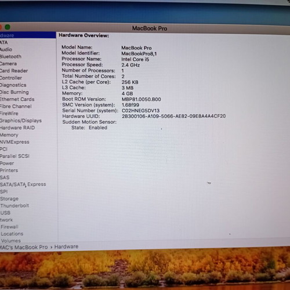Click the L2 Cache value 256 KB
The height and width of the screenshot is (290, 290).
coord(130,82)
